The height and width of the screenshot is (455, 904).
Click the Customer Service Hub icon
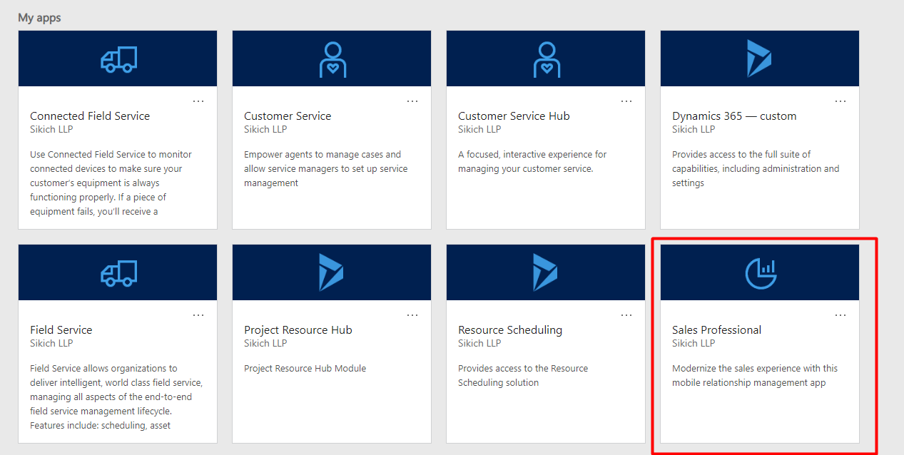click(546, 59)
